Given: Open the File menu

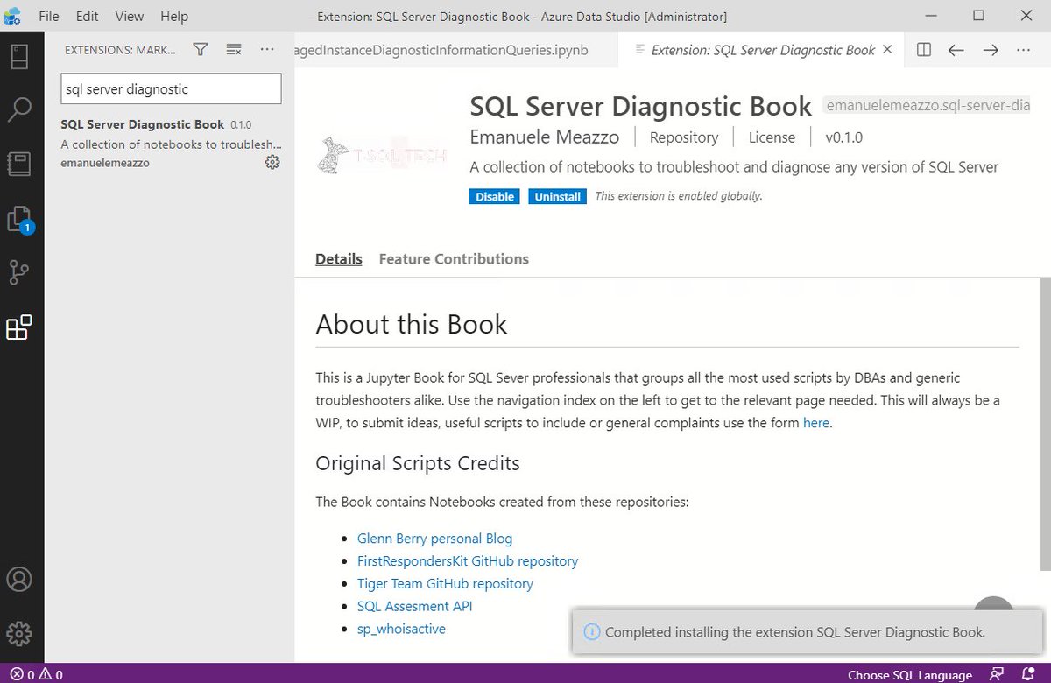Looking at the screenshot, I should (x=49, y=16).
